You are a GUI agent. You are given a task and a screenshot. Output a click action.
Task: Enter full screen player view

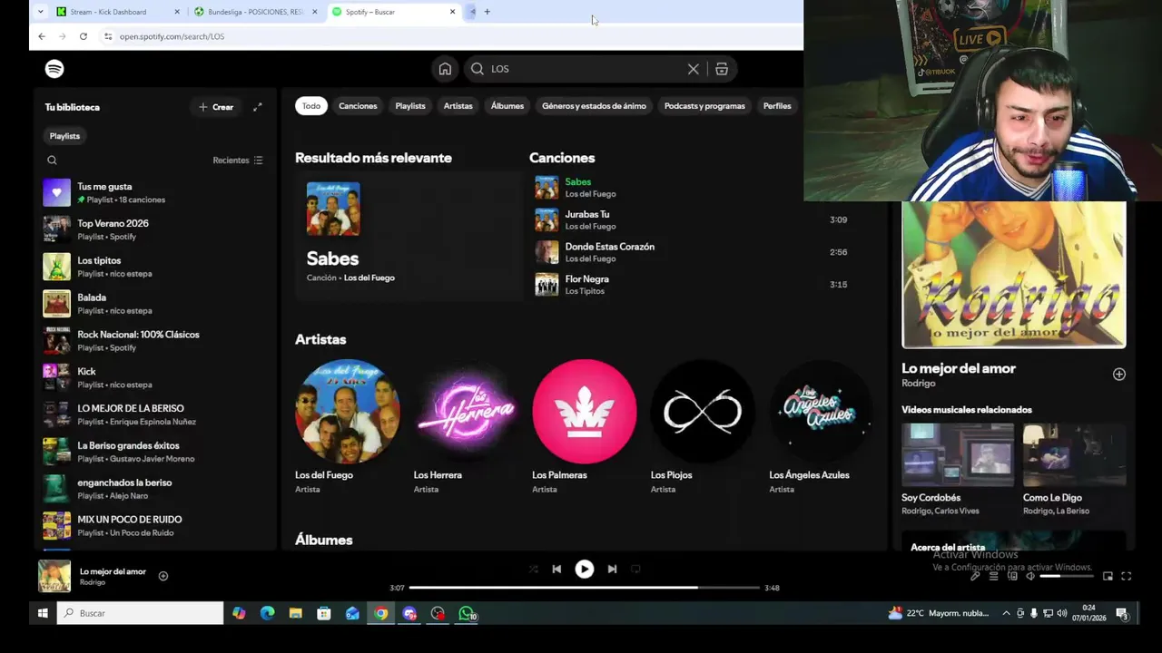click(1127, 576)
